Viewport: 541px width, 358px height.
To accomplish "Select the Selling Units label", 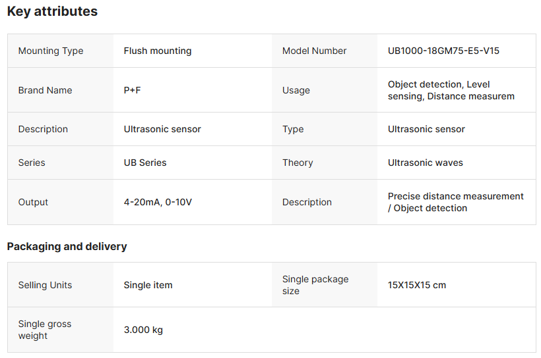I will pos(45,285).
